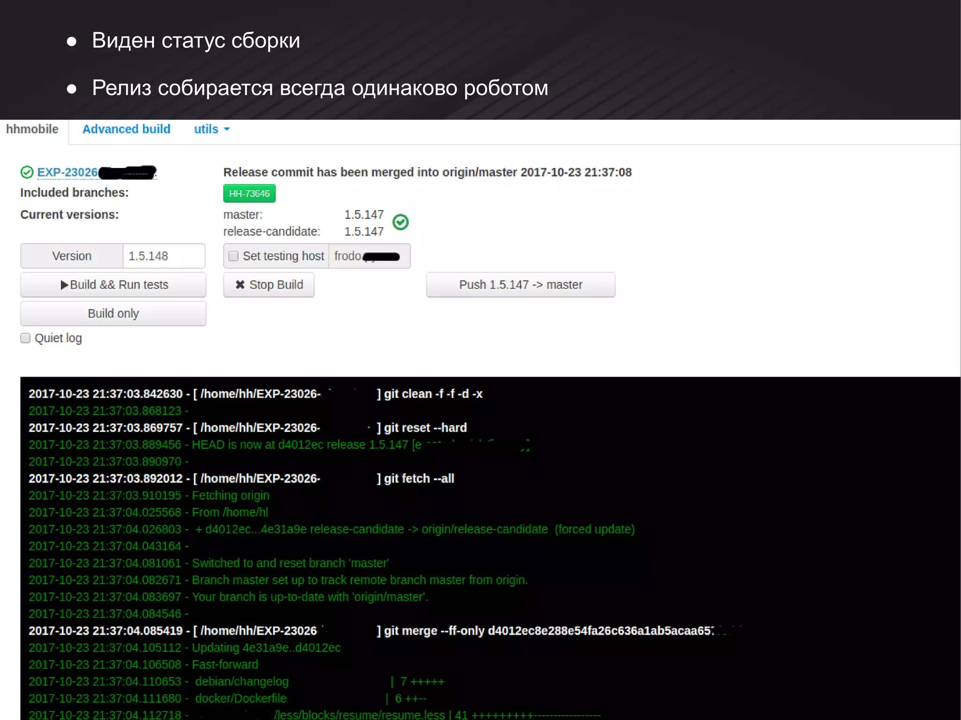Select the forced update log line
961x720 pixels.
[x=332, y=529]
